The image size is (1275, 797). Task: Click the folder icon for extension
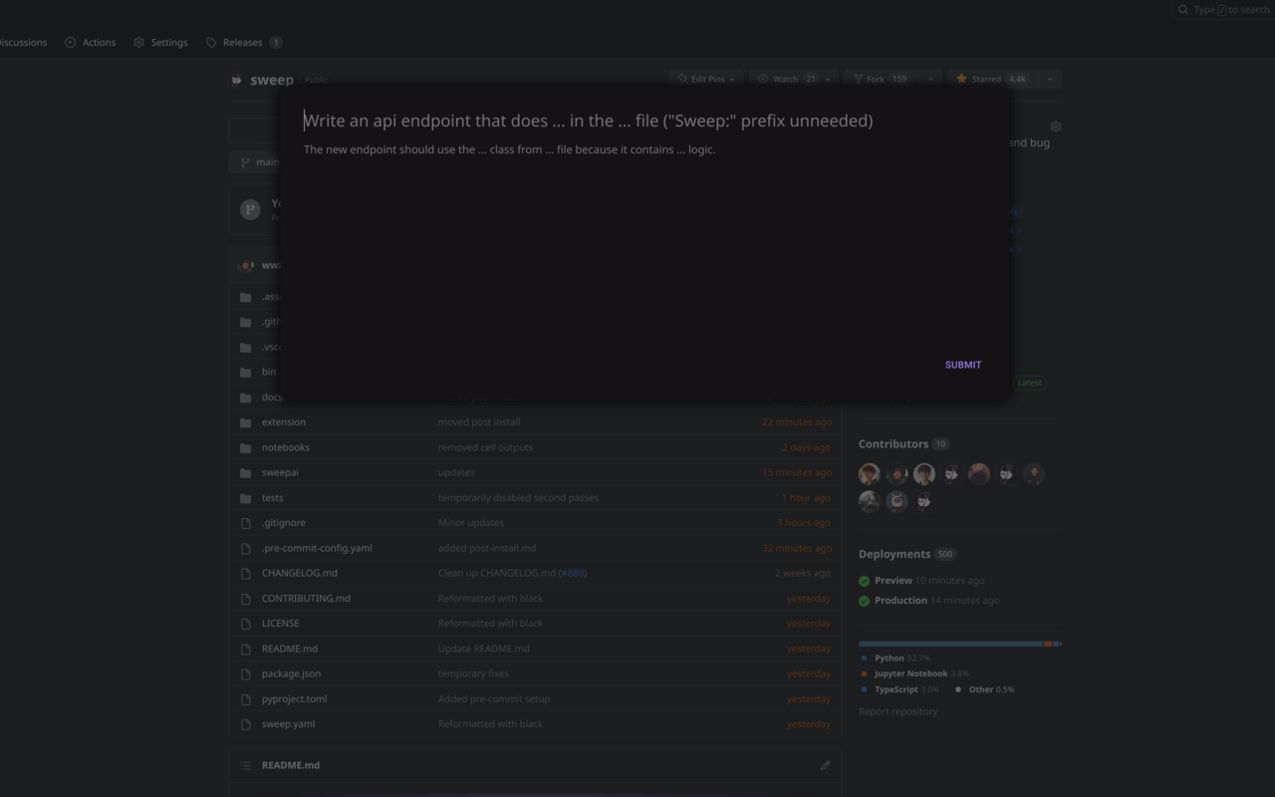(x=246, y=422)
